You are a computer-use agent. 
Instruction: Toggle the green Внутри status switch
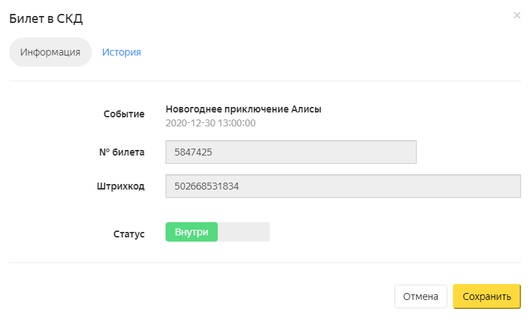click(191, 232)
